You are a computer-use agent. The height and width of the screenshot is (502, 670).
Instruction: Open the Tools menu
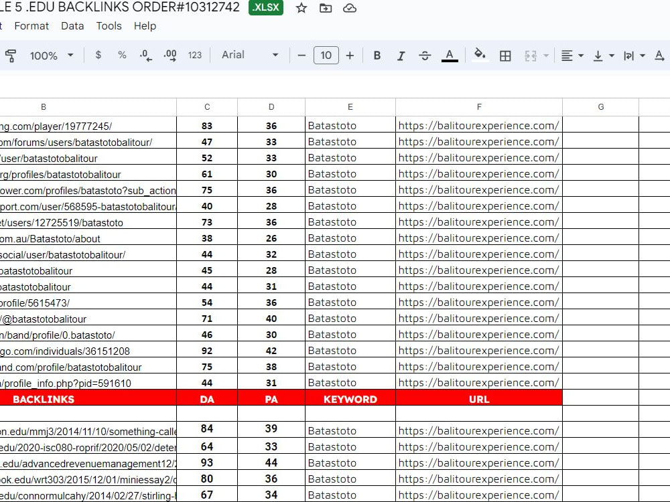click(x=109, y=26)
